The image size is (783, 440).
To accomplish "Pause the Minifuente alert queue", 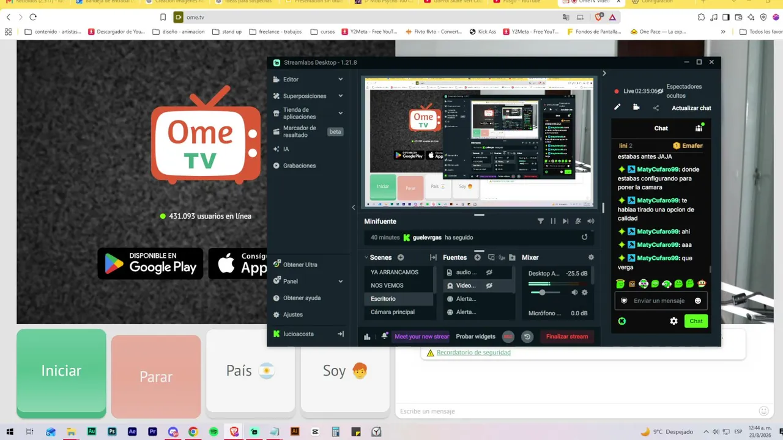I will coord(553,221).
